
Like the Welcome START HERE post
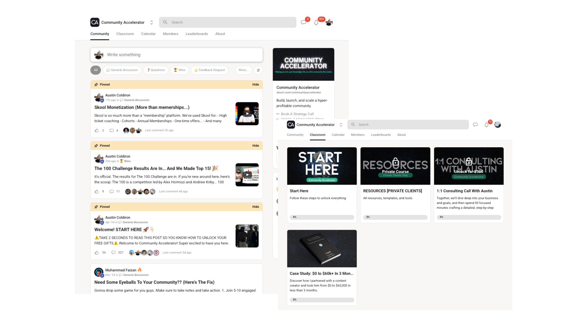click(97, 253)
